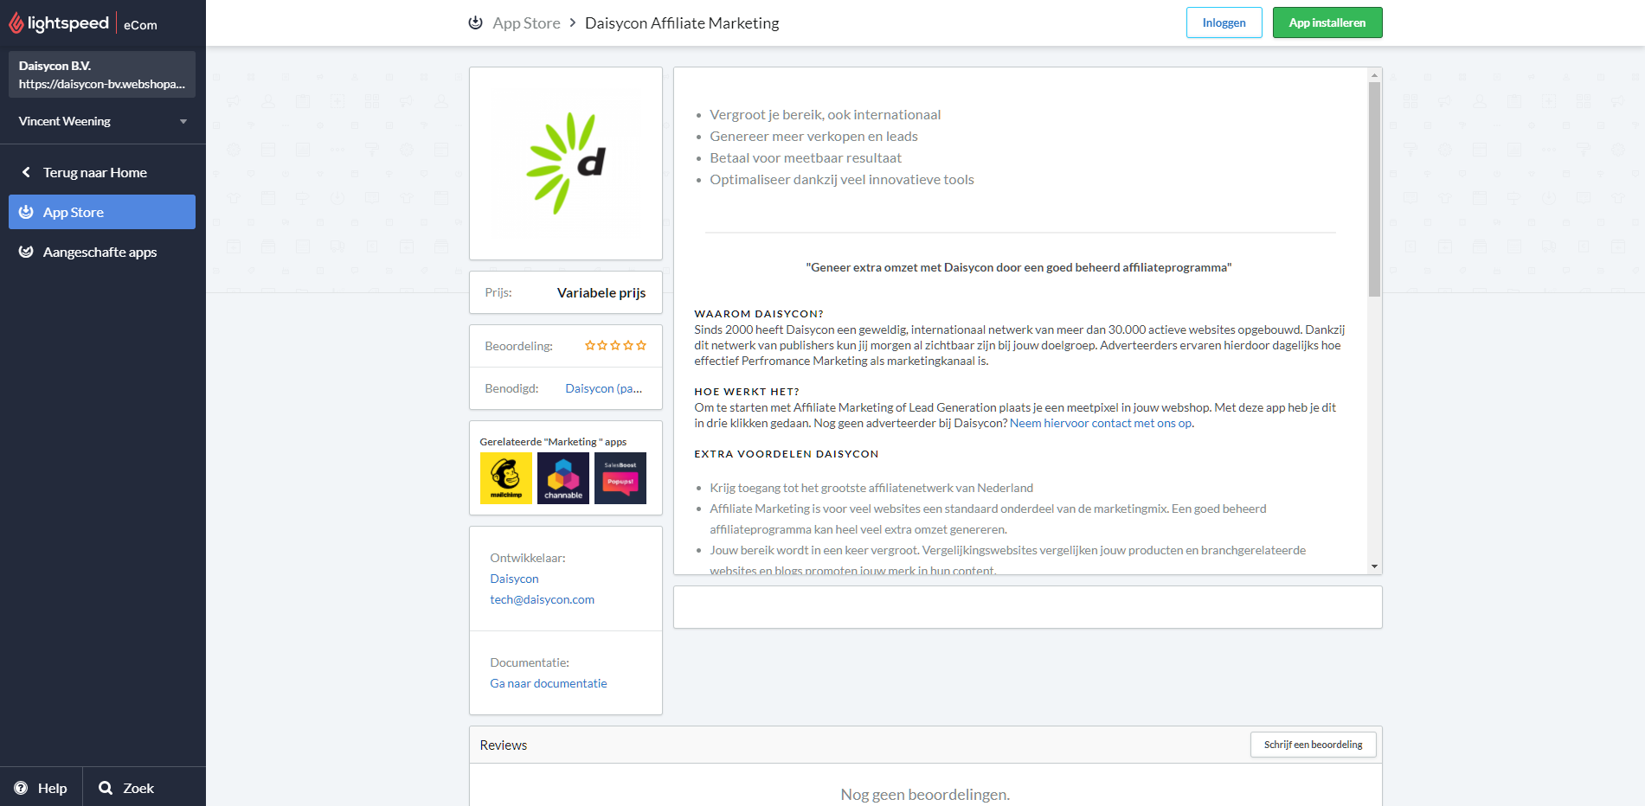Screen dimensions: 1645x806
Task: Click the Zoek magnifier icon
Action: tap(106, 788)
